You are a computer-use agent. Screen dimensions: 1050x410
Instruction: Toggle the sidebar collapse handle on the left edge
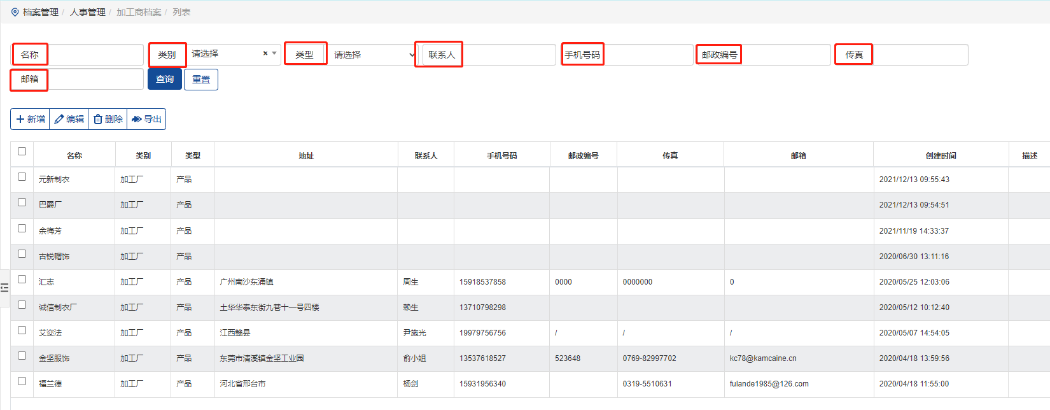coord(4,288)
